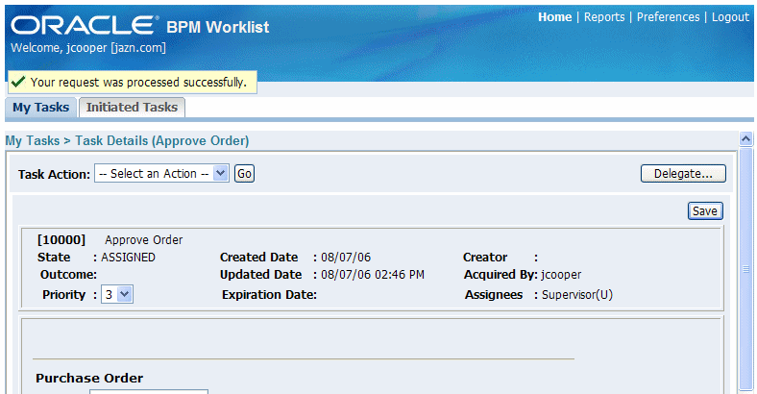Switch to the Initiated Tasks tab

pyautogui.click(x=132, y=108)
